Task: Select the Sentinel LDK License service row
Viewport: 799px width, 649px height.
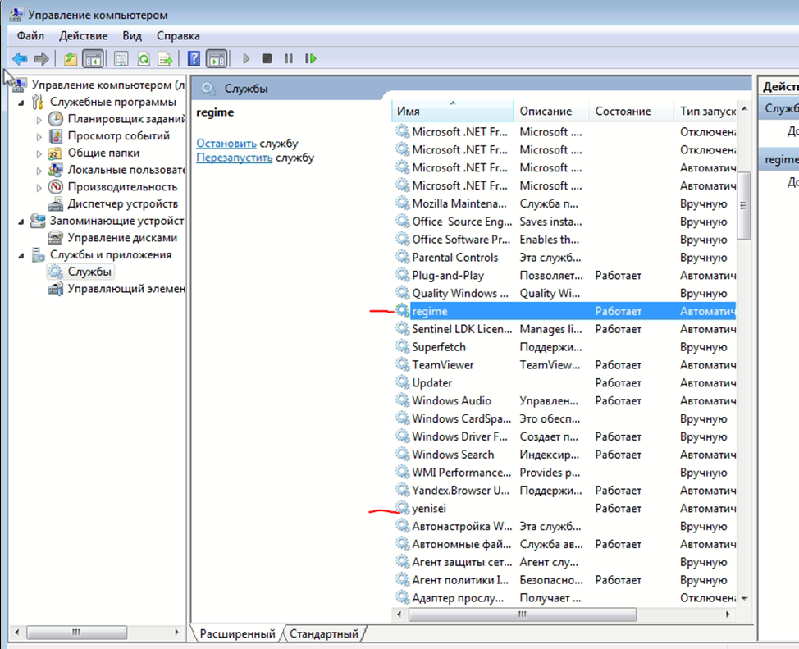Action: (x=564, y=329)
